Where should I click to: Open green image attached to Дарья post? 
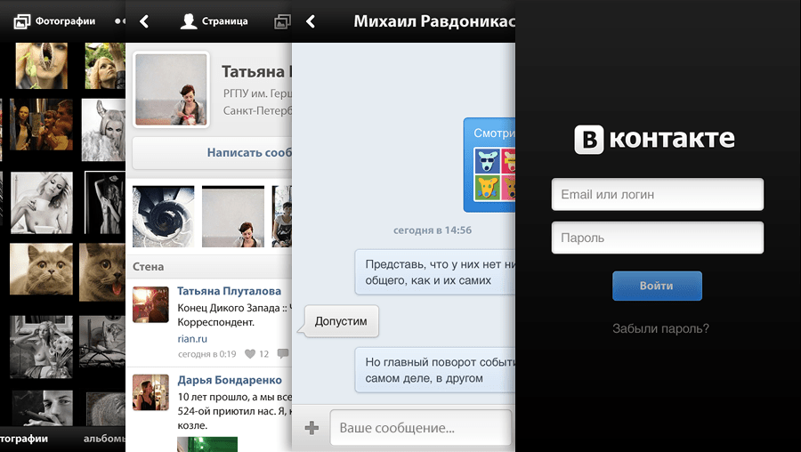[x=207, y=444]
